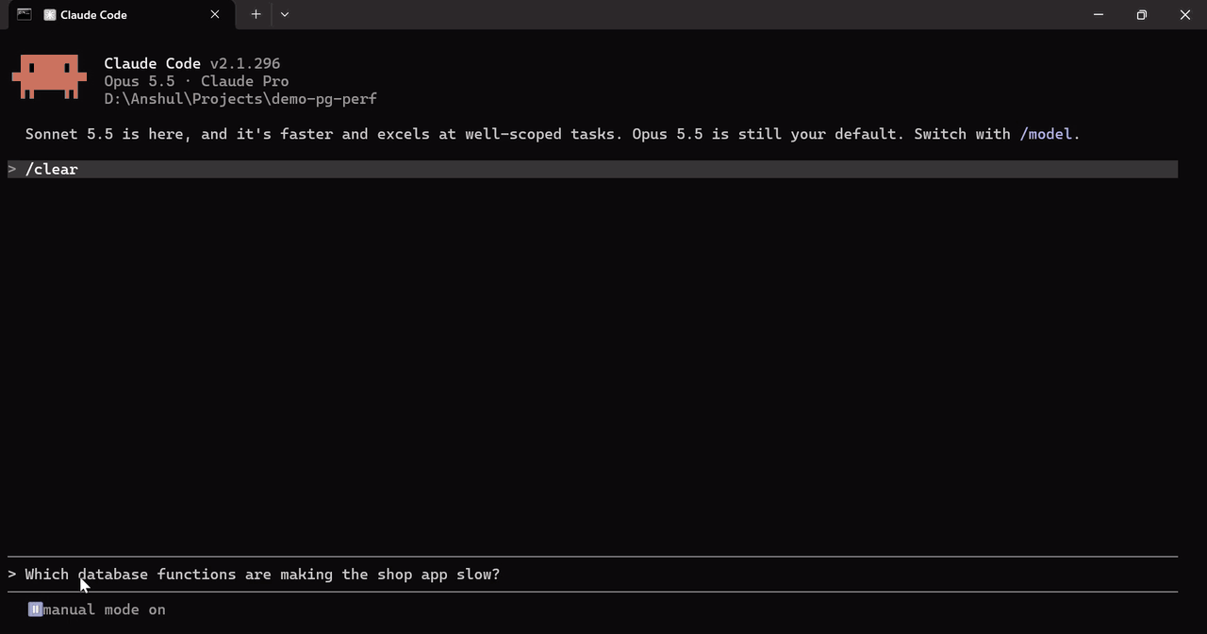Toggle the manual mode on indicator
This screenshot has height=634, width=1207.
(97, 609)
